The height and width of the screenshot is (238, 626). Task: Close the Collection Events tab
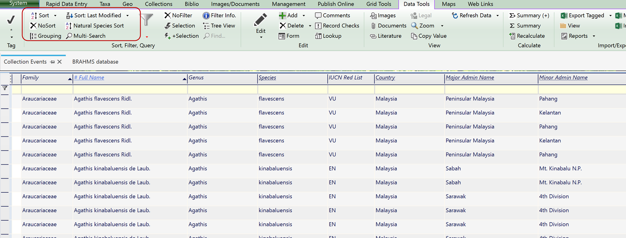(x=59, y=62)
